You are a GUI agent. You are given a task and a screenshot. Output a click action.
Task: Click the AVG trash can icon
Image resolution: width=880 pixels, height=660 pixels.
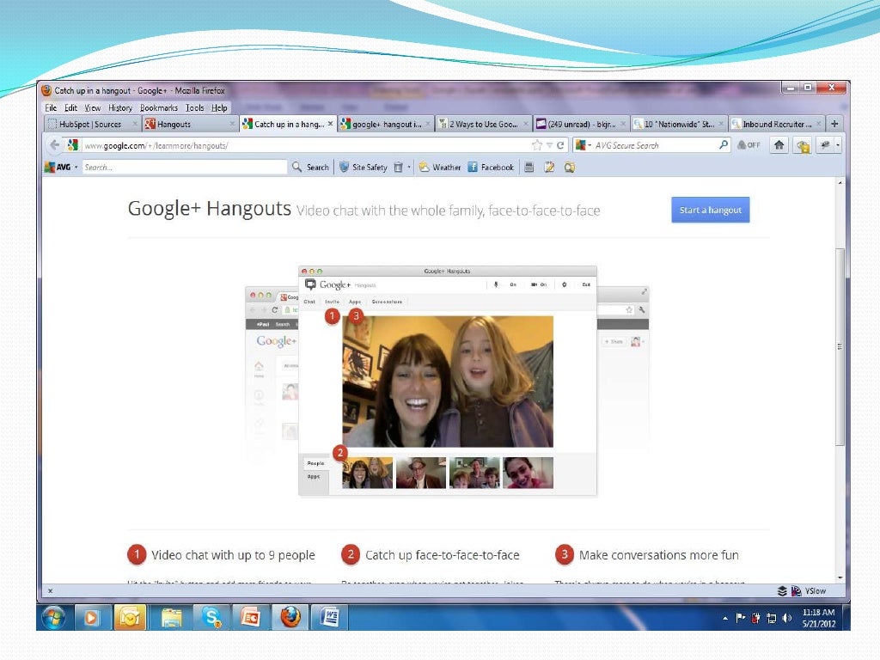(398, 167)
